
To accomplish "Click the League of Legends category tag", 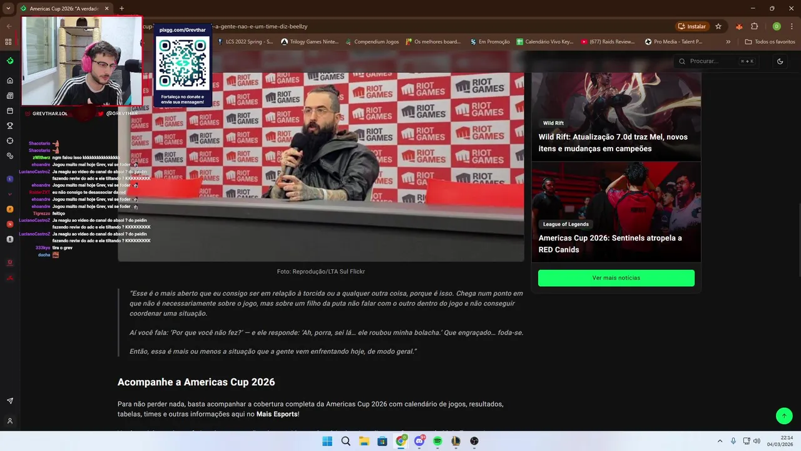I will pos(566,224).
